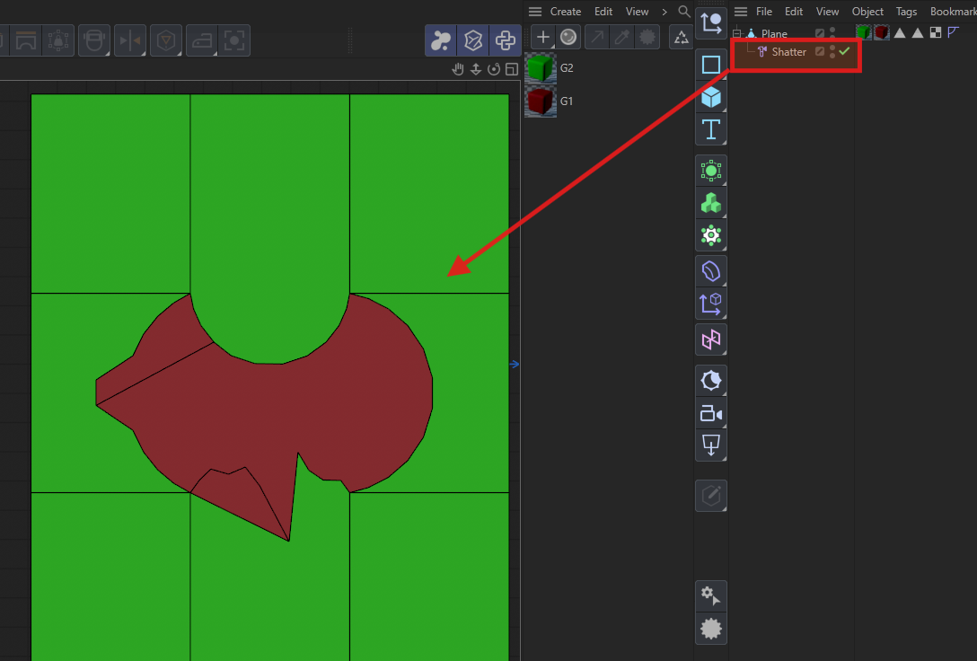The height and width of the screenshot is (661, 977).
Task: Toggle Plane object visibility dots
Action: click(832, 33)
